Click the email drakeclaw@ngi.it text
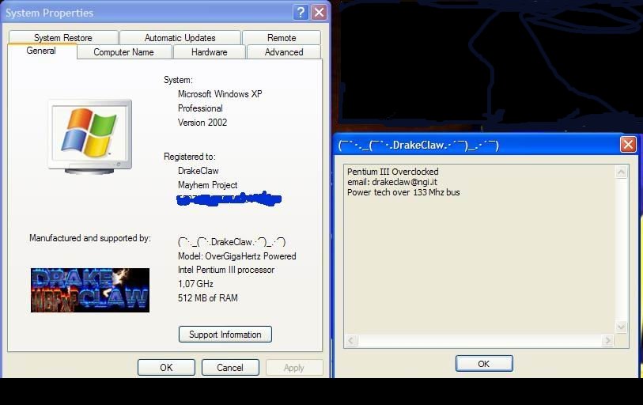Image resolution: width=643 pixels, height=405 pixels. click(392, 182)
